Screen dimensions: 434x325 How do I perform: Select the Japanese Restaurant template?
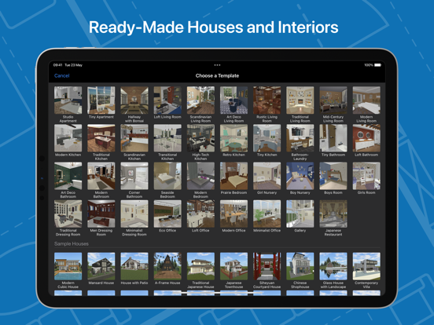click(333, 214)
